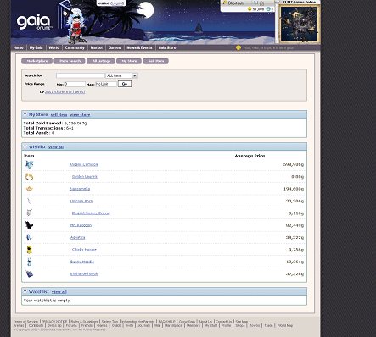Click the Go search button
Viewport: 376px width, 337px height.
(125, 84)
